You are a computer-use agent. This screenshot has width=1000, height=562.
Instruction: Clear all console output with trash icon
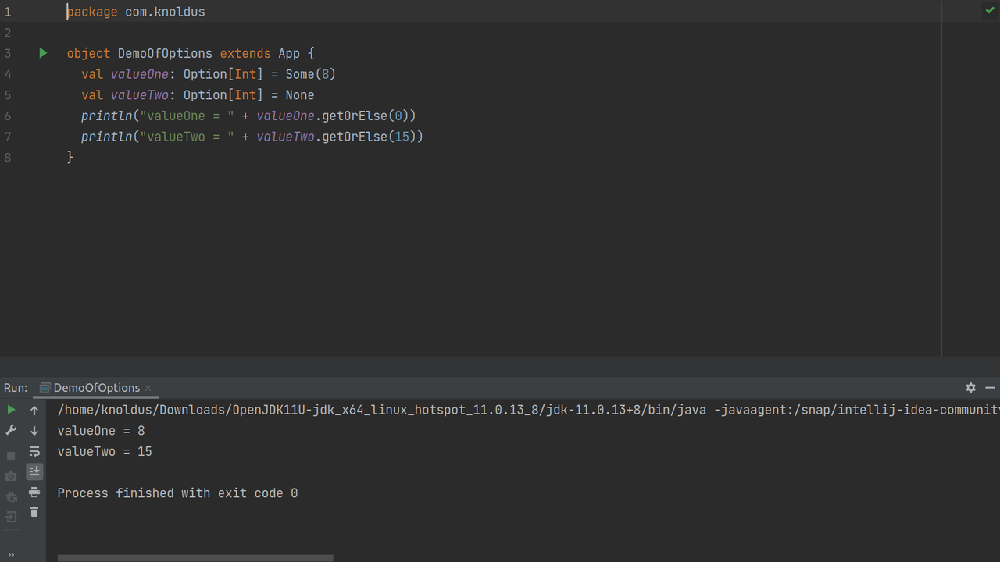point(34,512)
